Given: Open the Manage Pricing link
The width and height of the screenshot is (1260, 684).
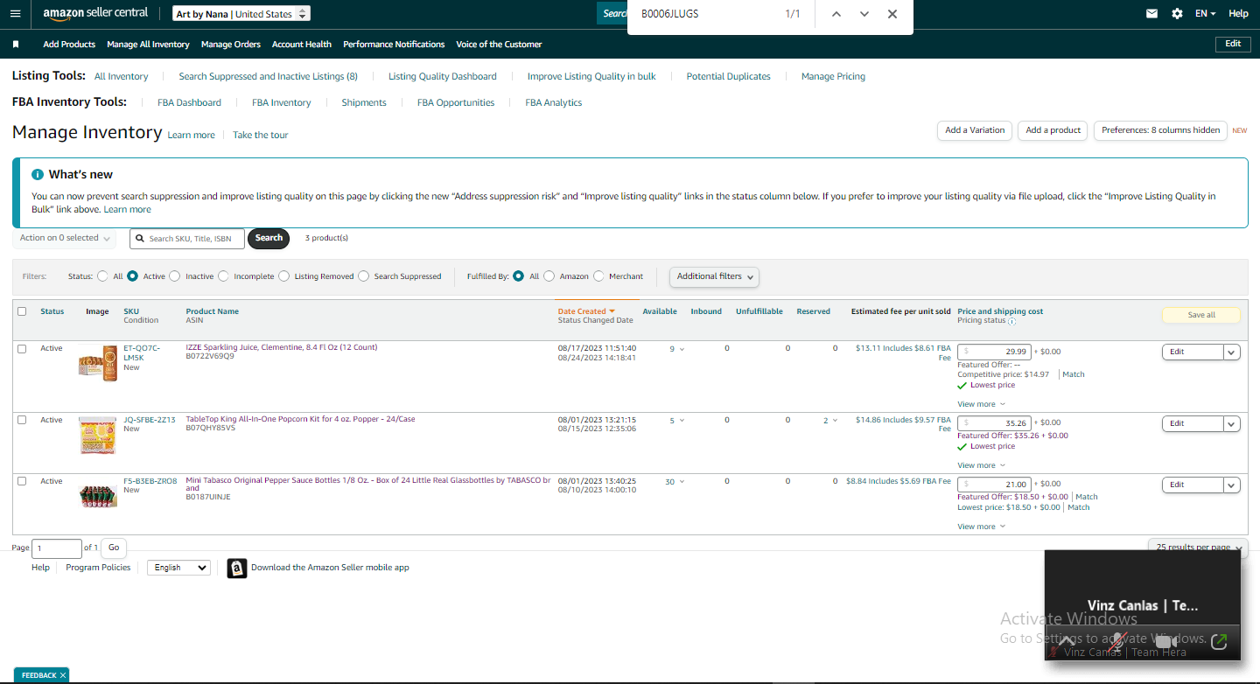Looking at the screenshot, I should coord(833,77).
